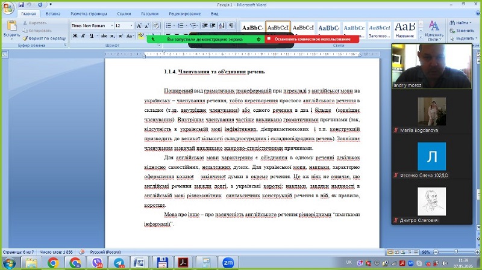
Task: Click the Формат по образцу painter
Action: pos(44,38)
